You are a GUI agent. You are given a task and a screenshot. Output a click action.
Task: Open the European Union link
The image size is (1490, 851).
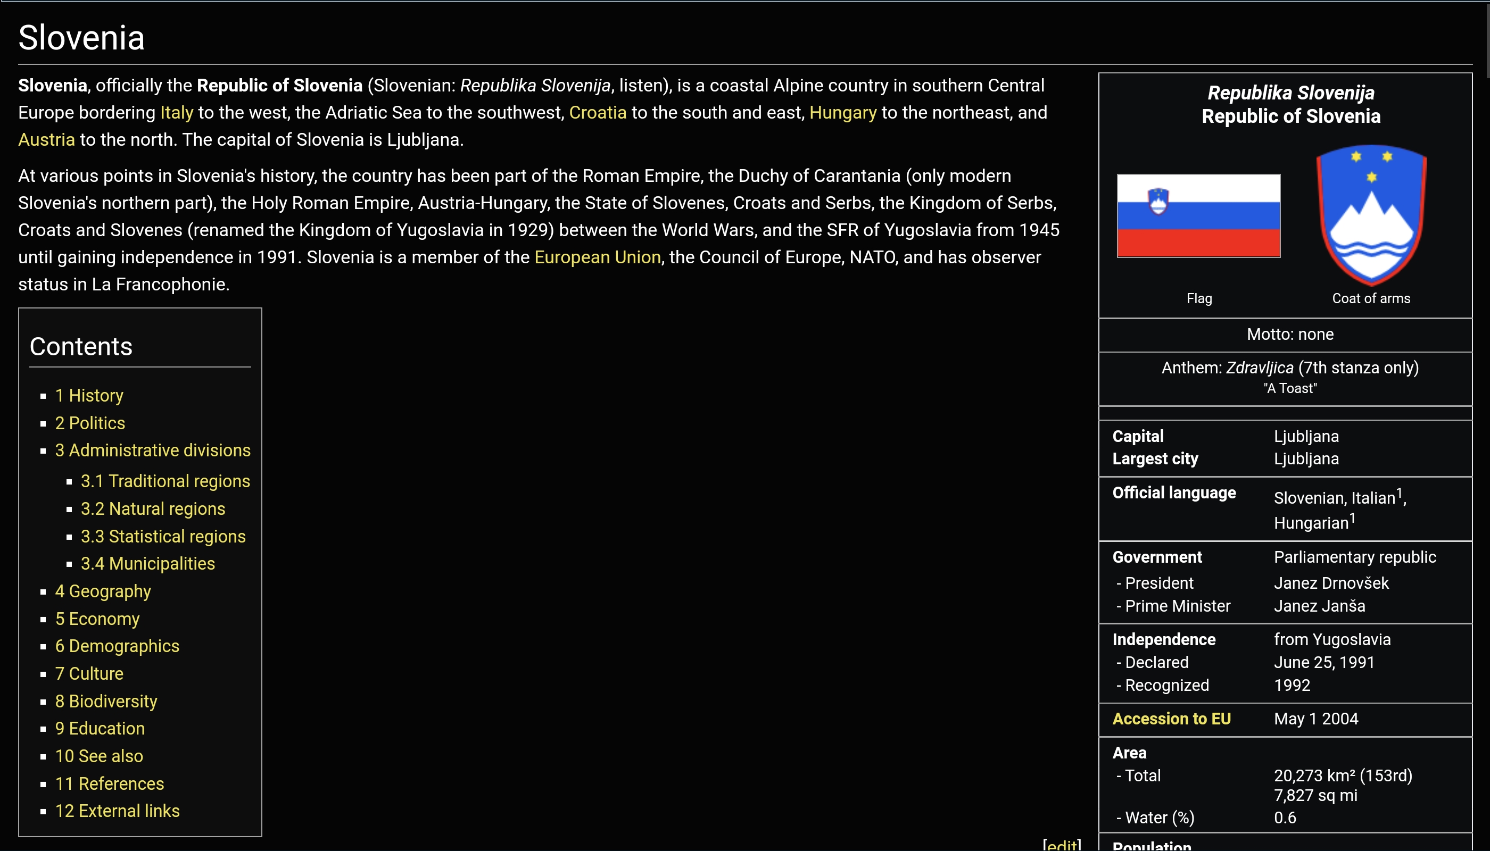click(x=597, y=257)
